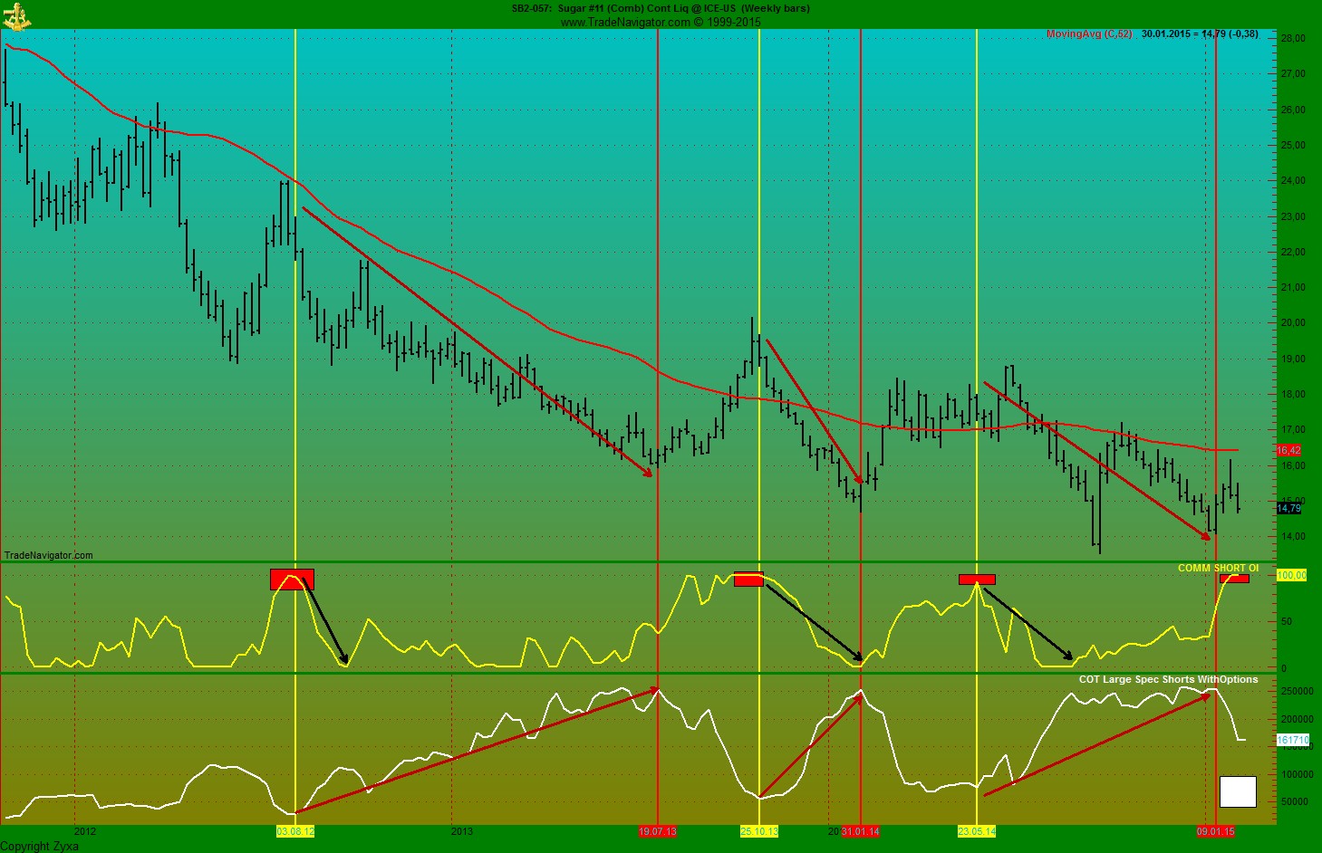1322x853 pixels.
Task: Click the 250000 axis label in COT panel
Action: pyautogui.click(x=1297, y=691)
